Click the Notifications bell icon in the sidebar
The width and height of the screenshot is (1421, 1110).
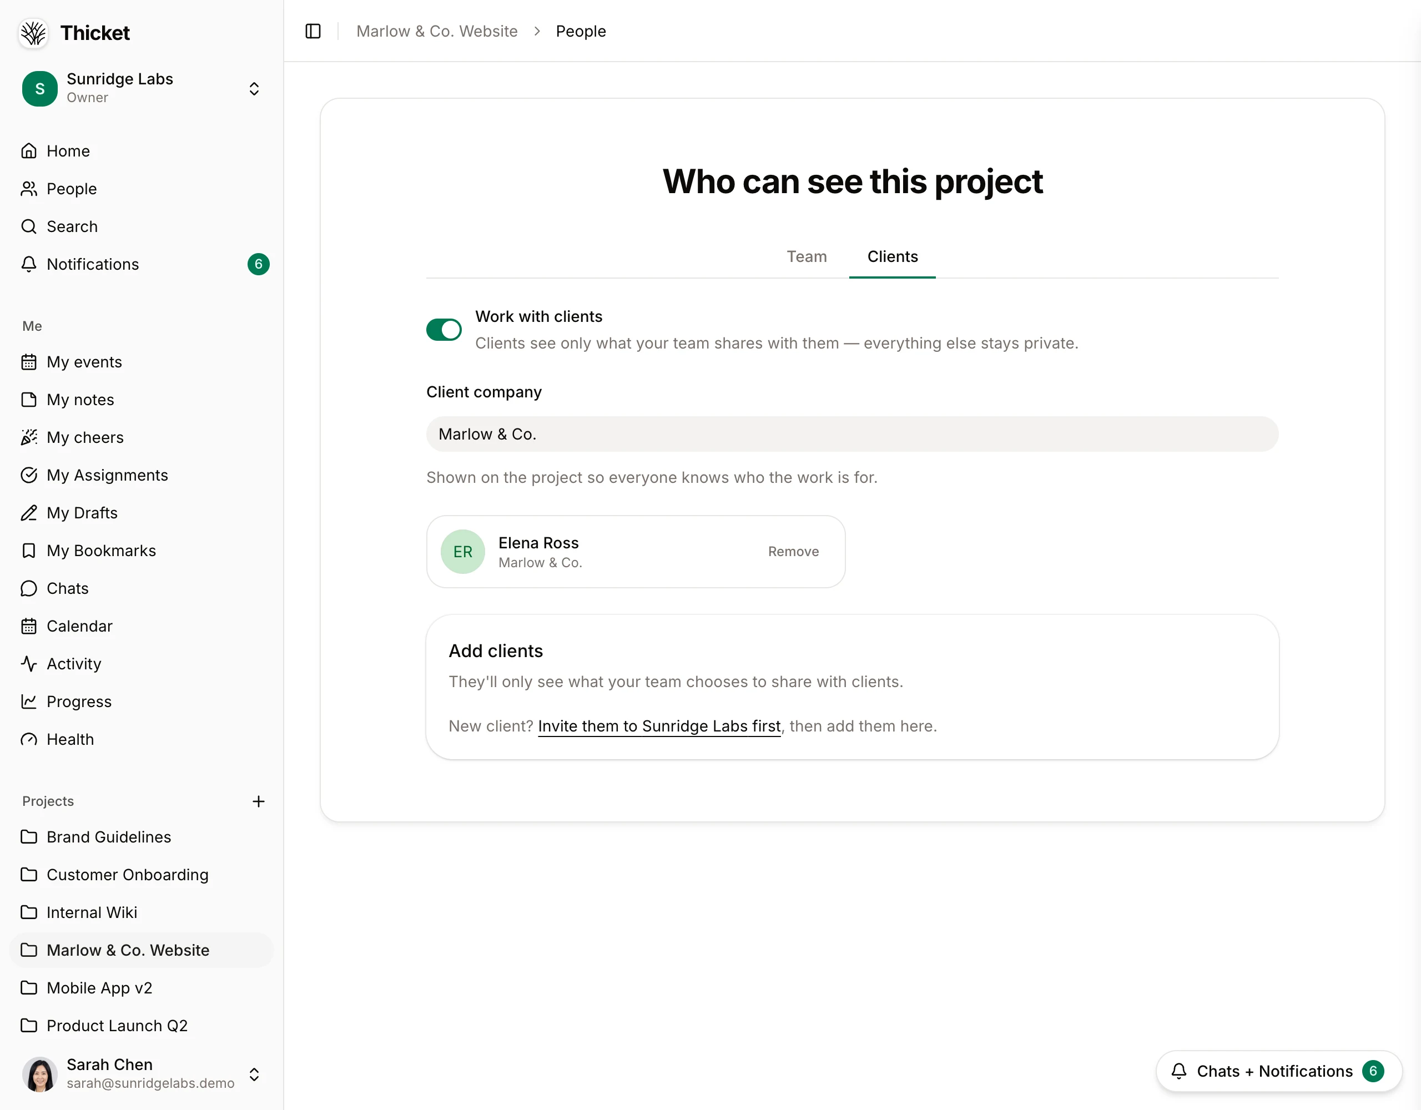[29, 264]
